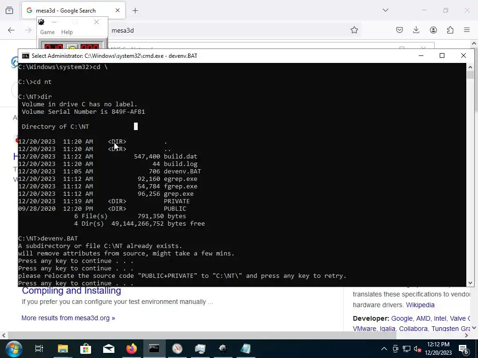Close the cmd.exe Administrator window
Viewport: 478px width, 358px height.
click(x=464, y=55)
